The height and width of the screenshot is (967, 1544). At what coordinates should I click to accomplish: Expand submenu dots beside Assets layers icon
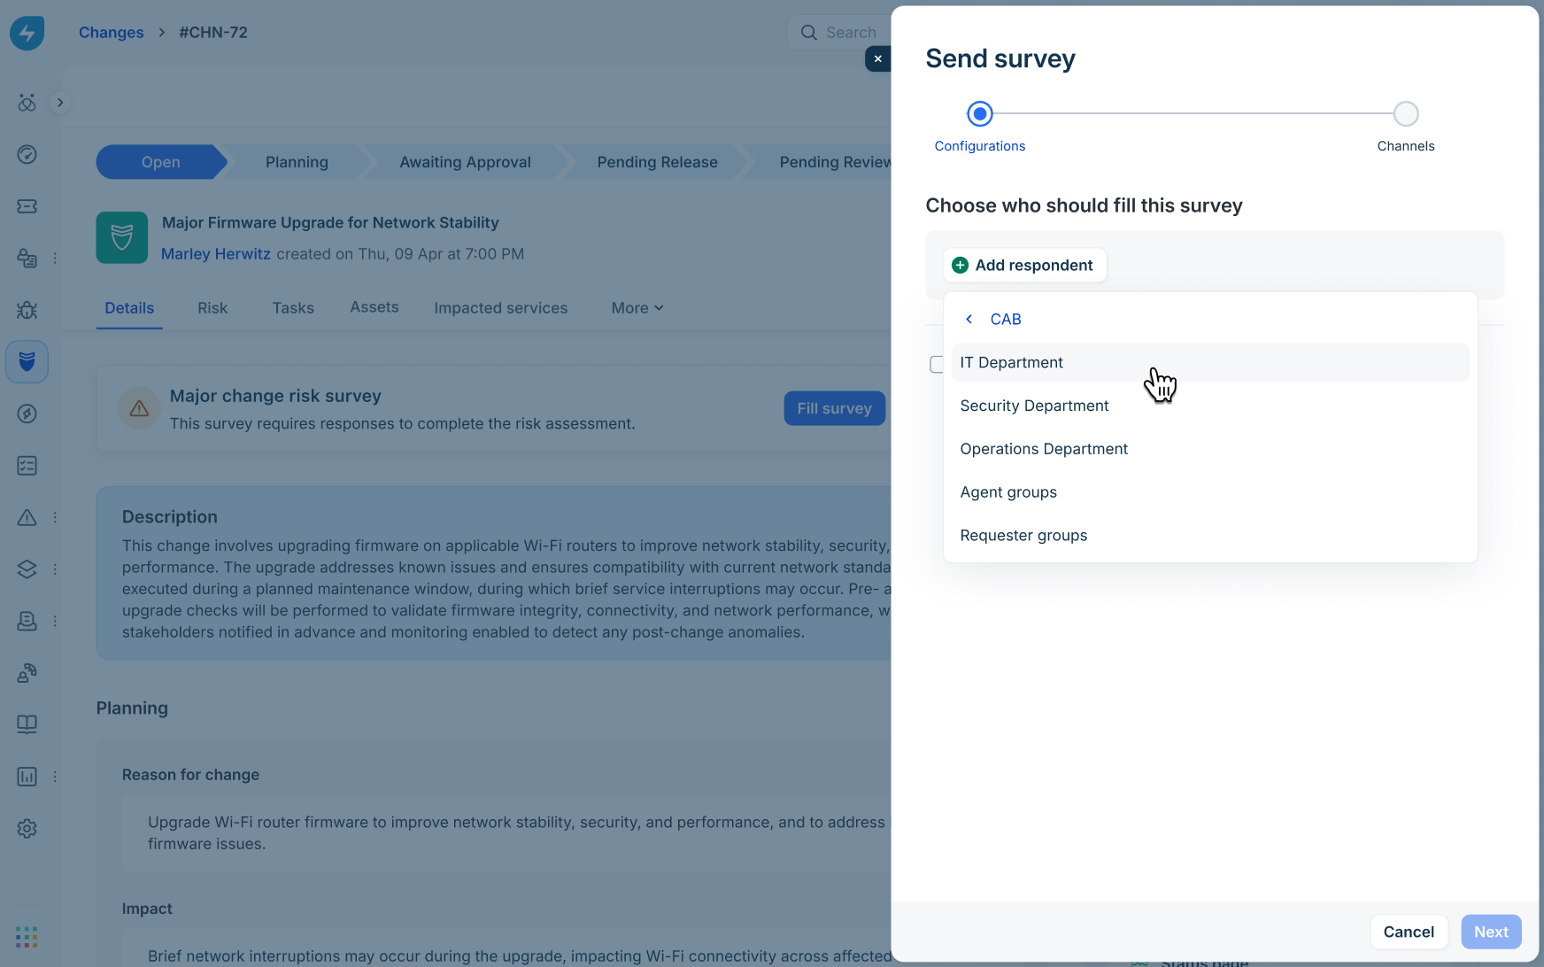coord(55,569)
